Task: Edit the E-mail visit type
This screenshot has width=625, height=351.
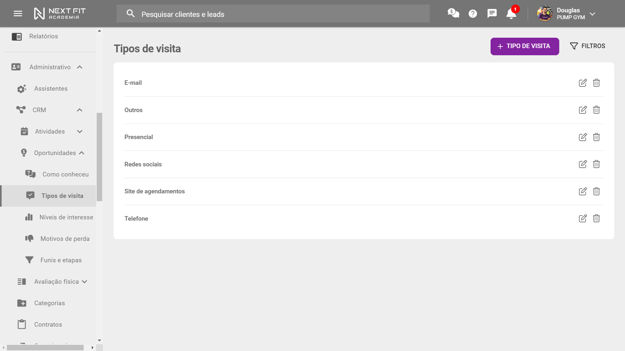Action: [x=583, y=83]
